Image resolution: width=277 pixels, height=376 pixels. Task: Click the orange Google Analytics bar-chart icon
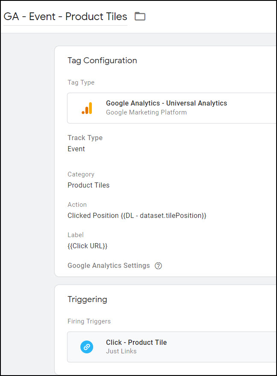[x=87, y=108]
